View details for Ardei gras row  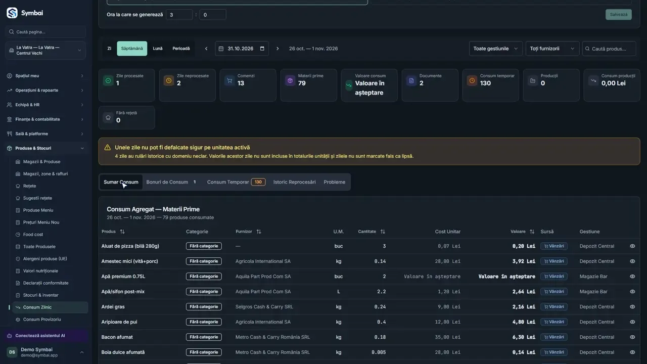(632, 307)
